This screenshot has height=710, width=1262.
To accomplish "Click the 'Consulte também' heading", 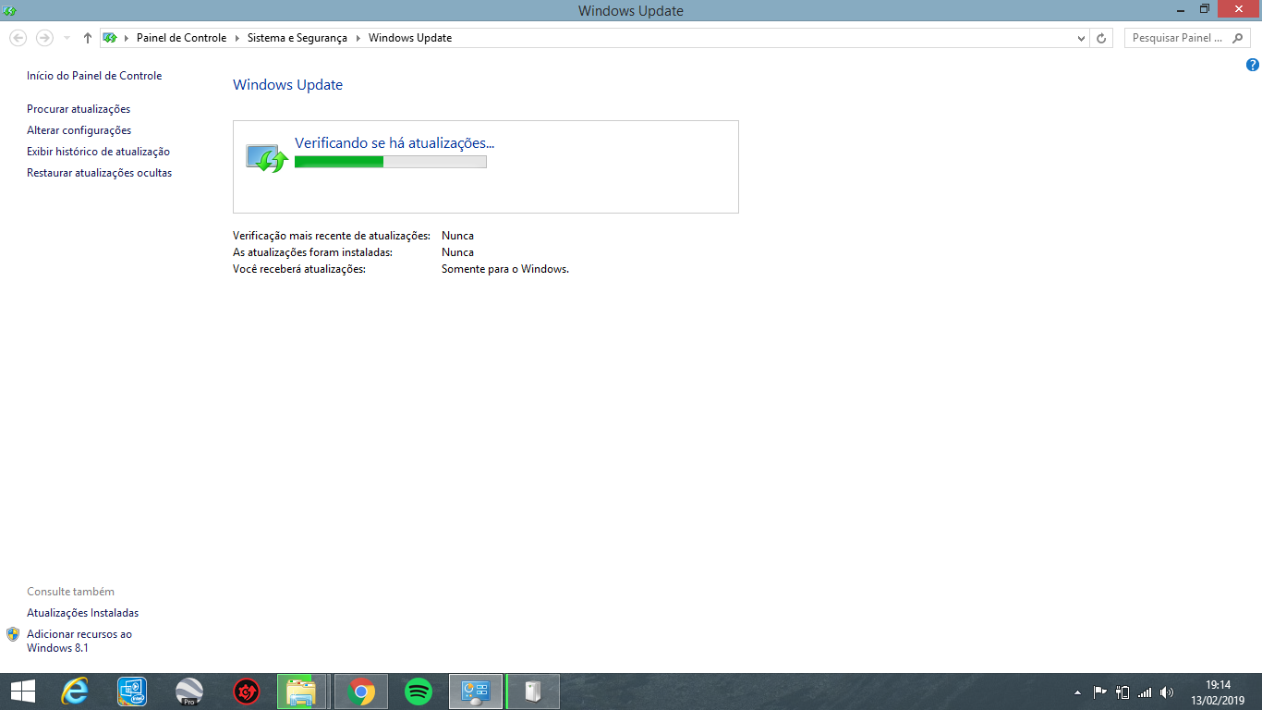I will pyautogui.click(x=70, y=592).
